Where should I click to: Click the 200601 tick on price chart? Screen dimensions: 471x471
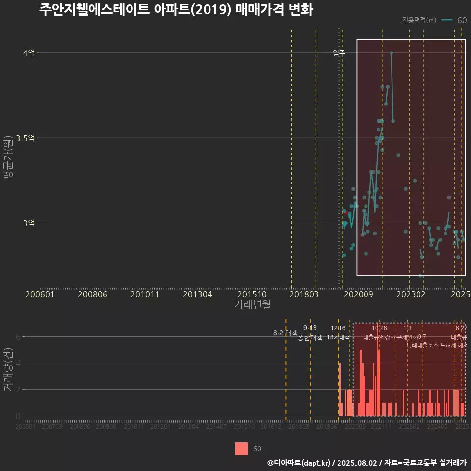point(40,294)
